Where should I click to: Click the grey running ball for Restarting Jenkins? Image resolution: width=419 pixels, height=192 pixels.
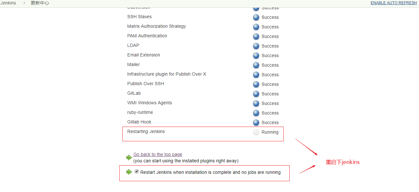tap(256, 132)
